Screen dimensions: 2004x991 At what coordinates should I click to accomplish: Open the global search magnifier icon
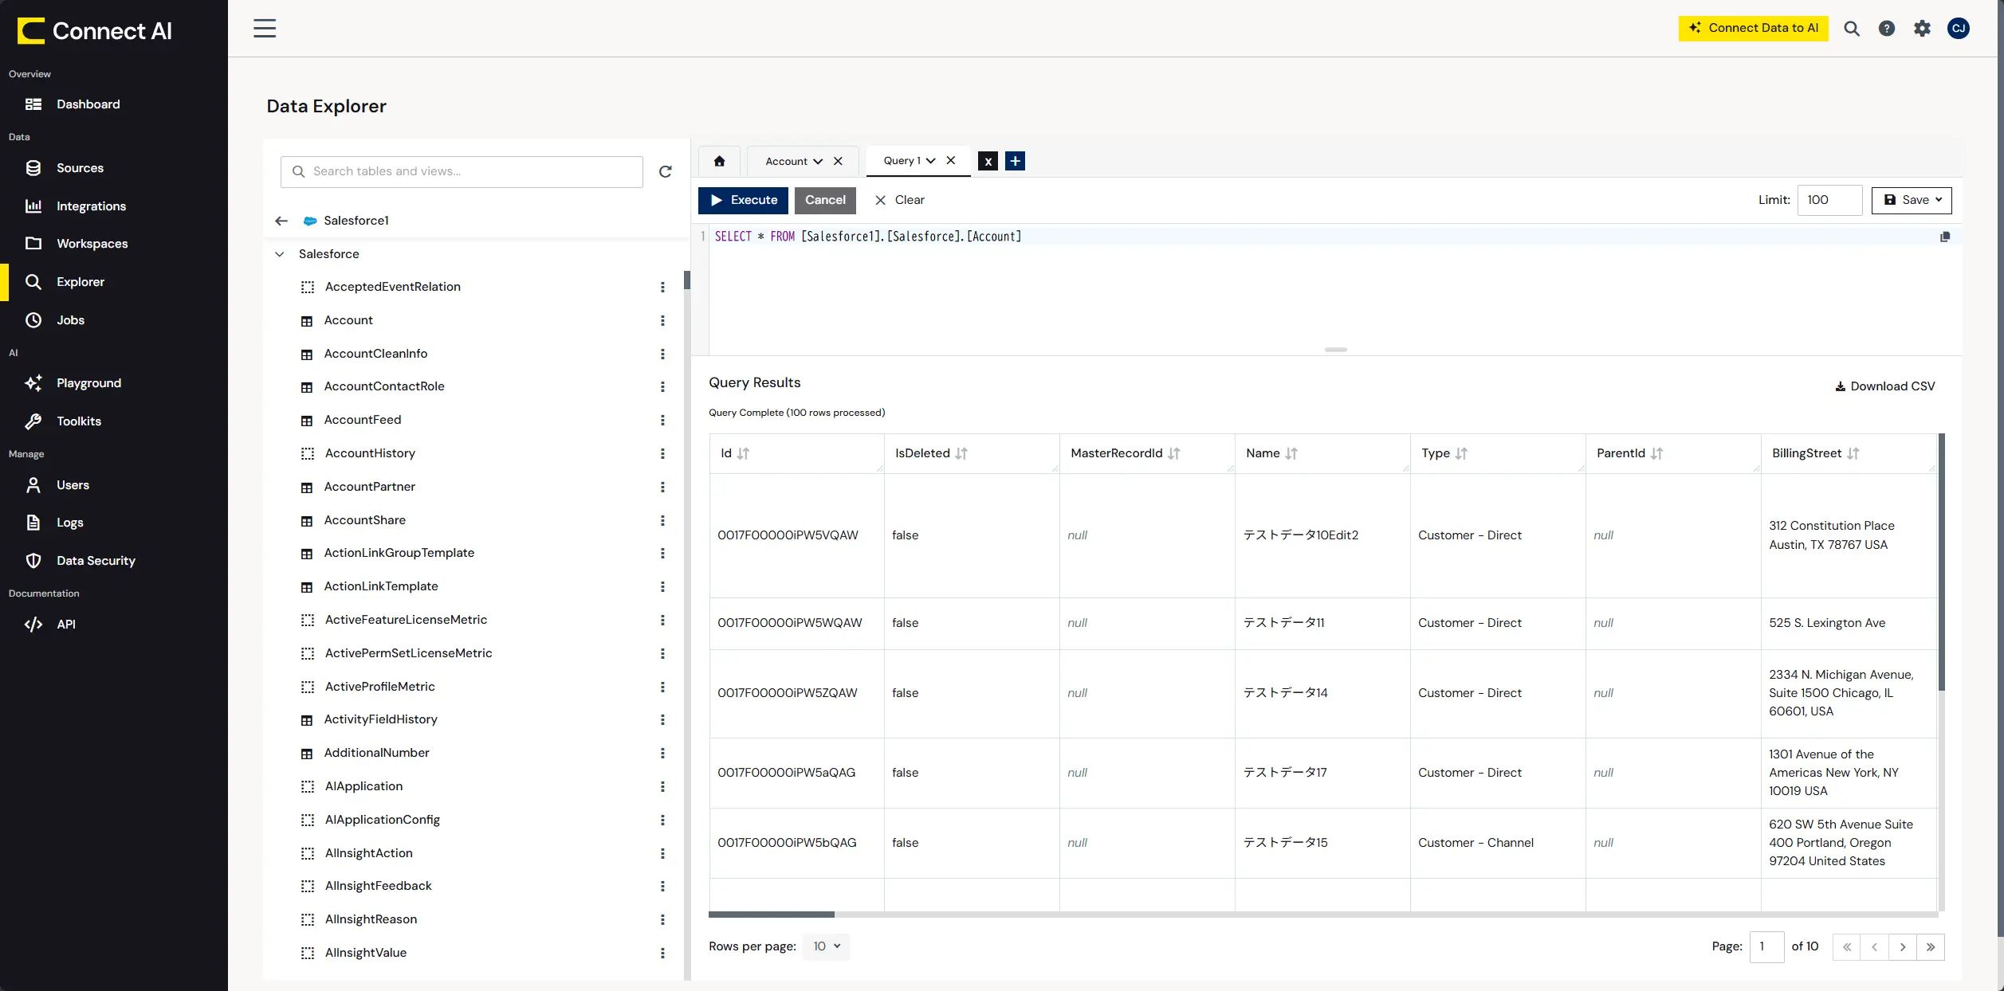pos(1852,29)
